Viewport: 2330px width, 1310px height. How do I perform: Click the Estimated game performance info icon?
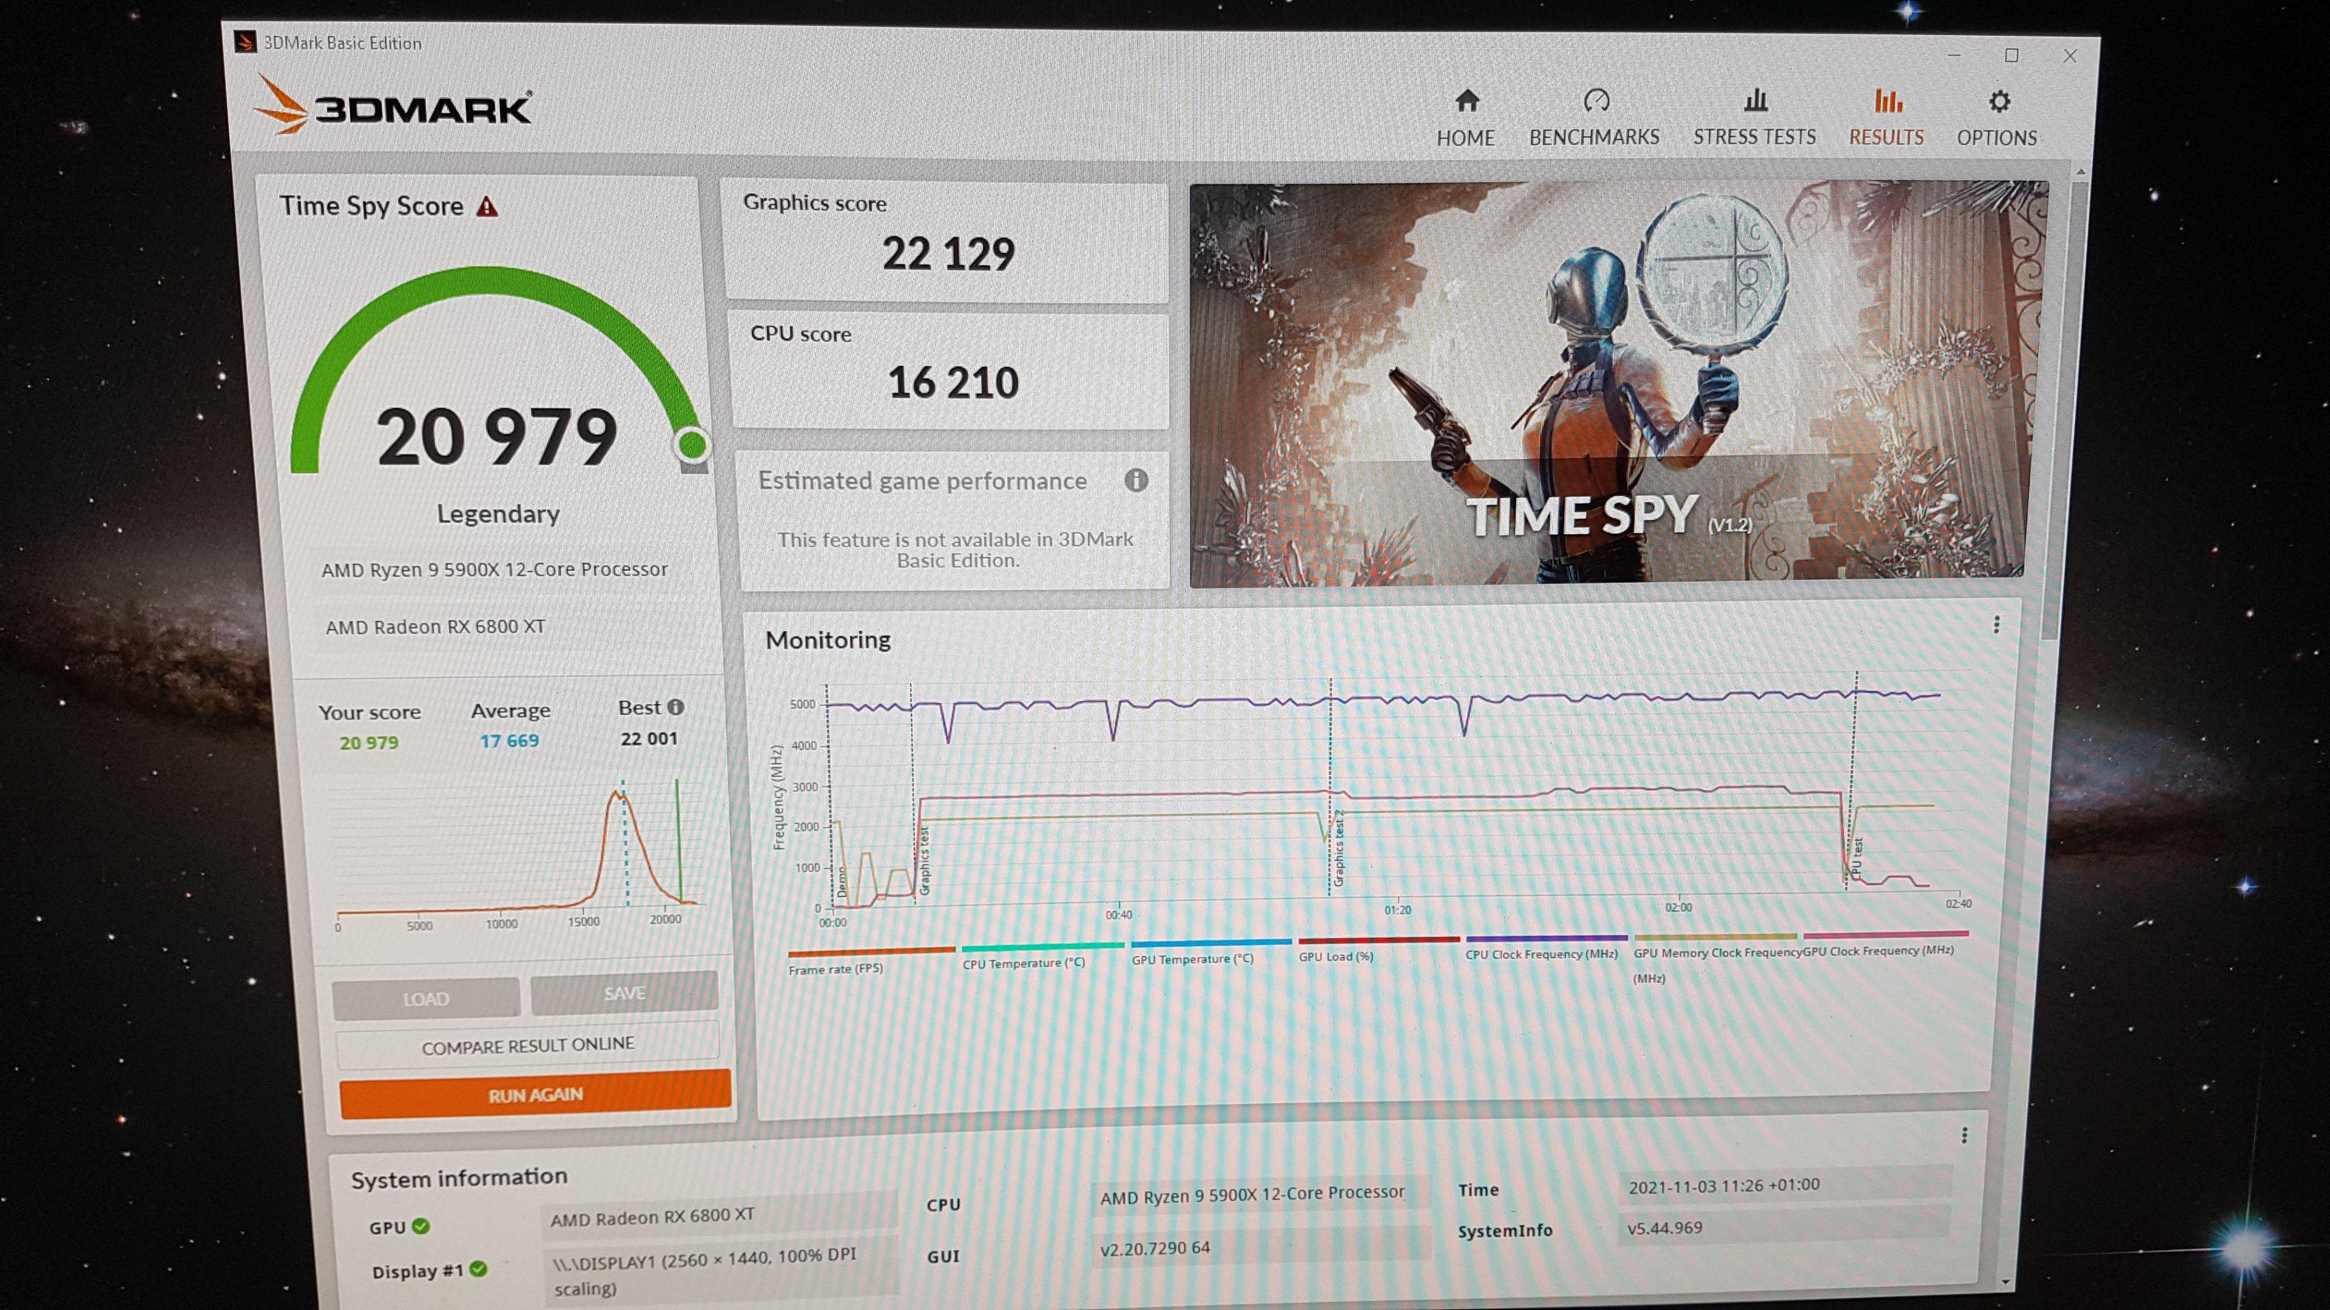(1136, 480)
